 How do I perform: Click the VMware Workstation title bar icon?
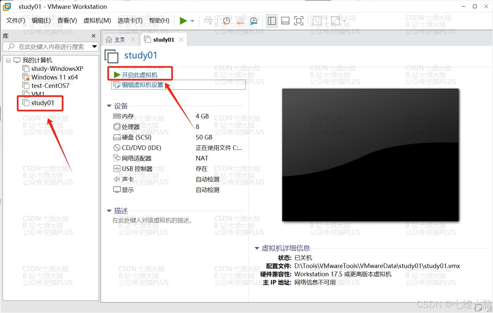click(7, 7)
